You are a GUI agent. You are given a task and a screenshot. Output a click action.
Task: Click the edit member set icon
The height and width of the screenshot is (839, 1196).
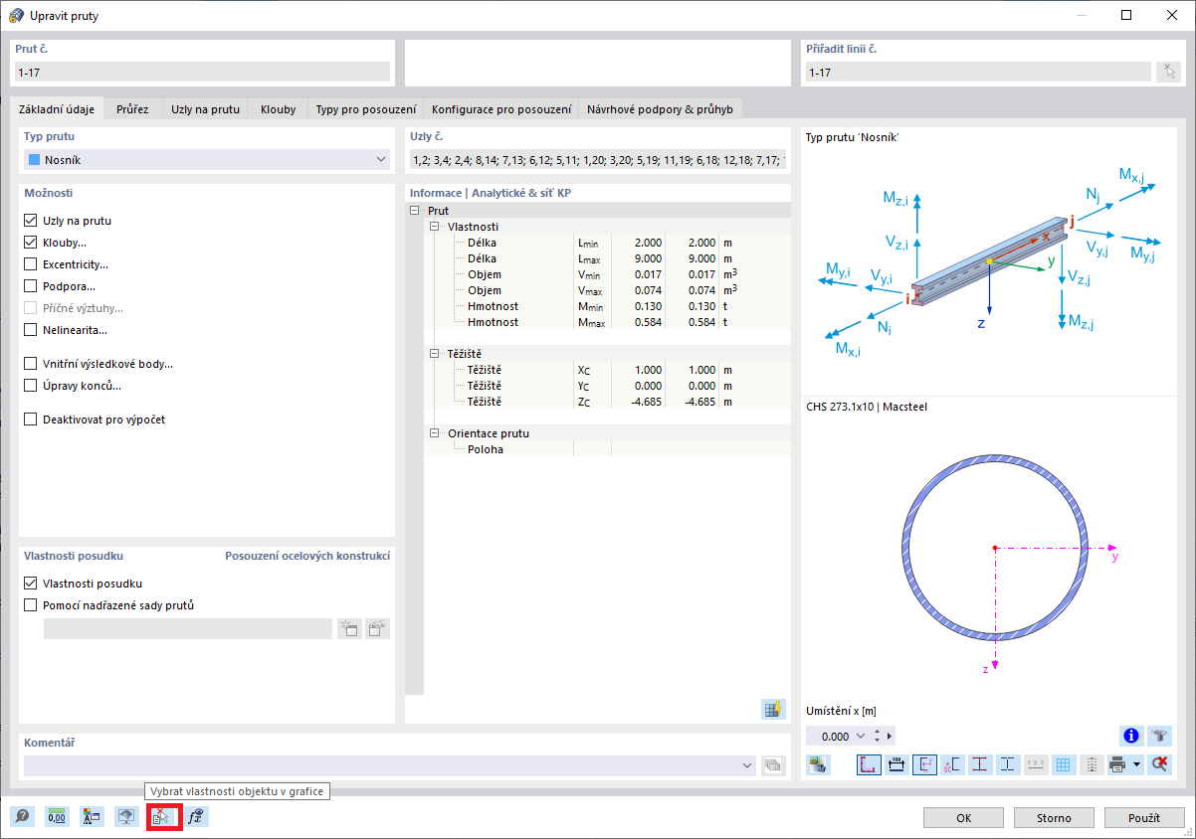tap(378, 628)
